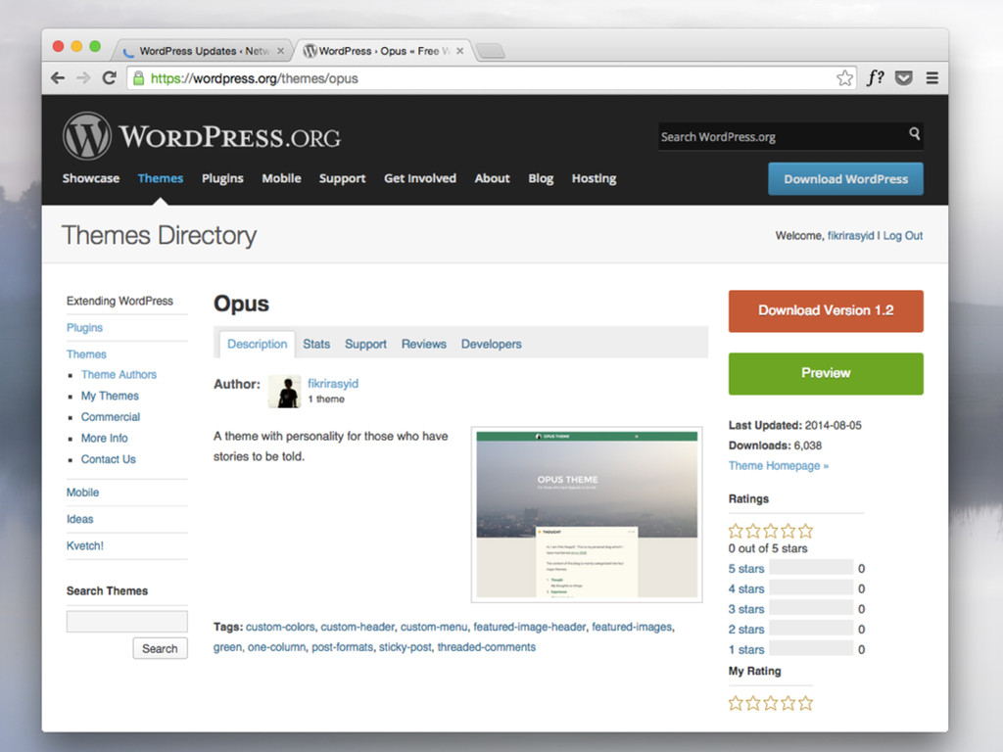Image resolution: width=1003 pixels, height=752 pixels.
Task: Click the Pocket extension icon
Action: point(903,78)
